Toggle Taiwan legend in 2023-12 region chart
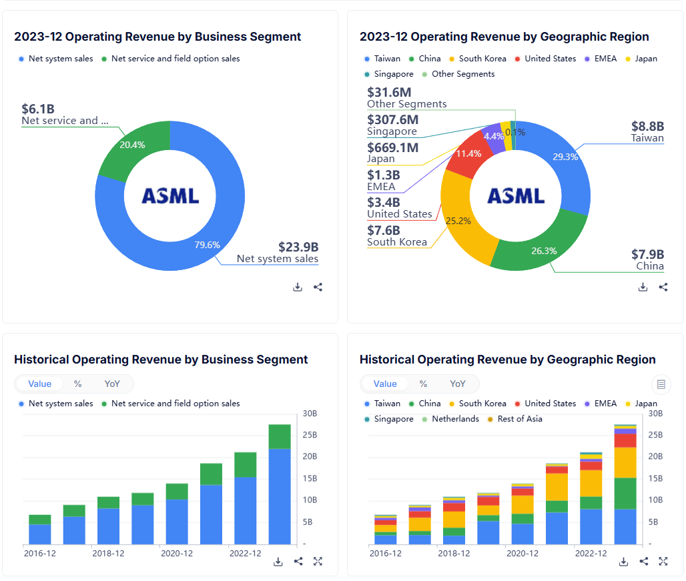 [382, 59]
